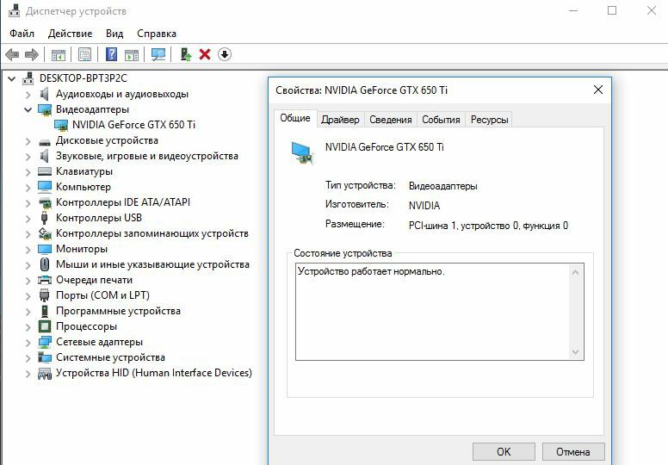Click the Изготовитель value NVIDIA

tap(424, 206)
